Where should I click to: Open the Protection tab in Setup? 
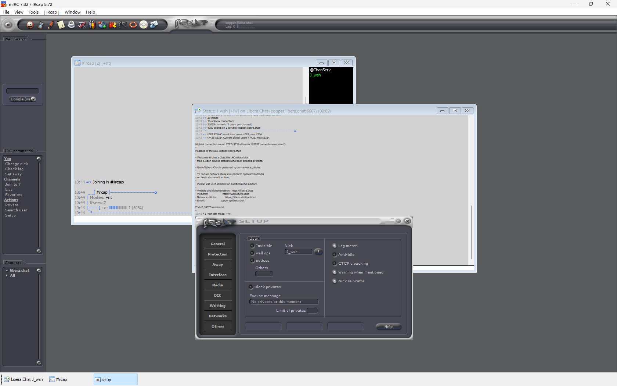(x=218, y=254)
